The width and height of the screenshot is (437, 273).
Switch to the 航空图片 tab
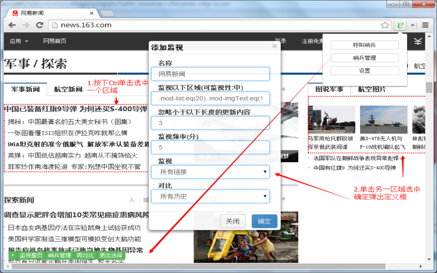pos(372,89)
